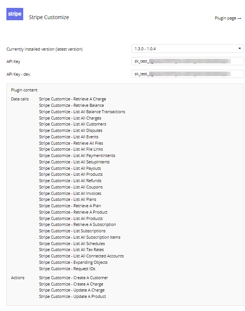Select Update A Charge action
Screen dimensions: 245x311
tap(72, 290)
